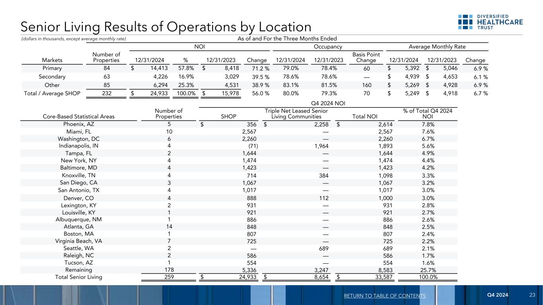Click the Diversified Healthcare Trust logo icon
The width and height of the screenshot is (543, 305).
pyautogui.click(x=465, y=22)
